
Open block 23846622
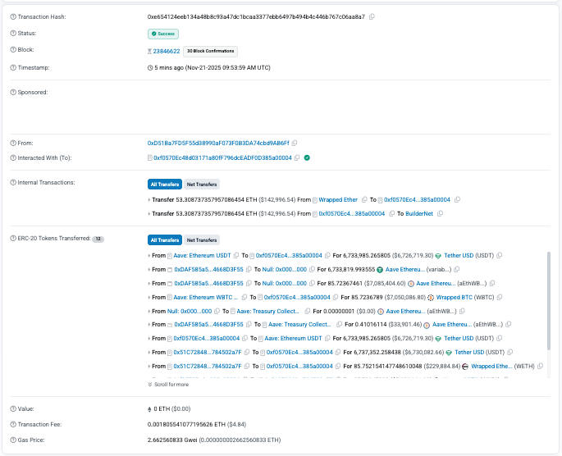(167, 51)
